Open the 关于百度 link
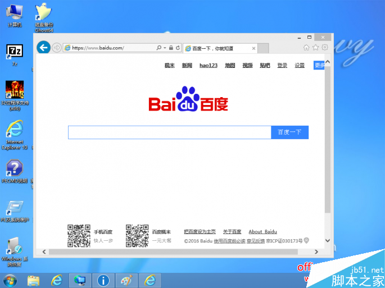385x288 pixels. click(232, 231)
